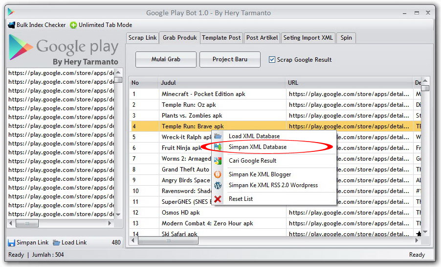The image size is (441, 267).
Task: Click Load Link label
Action: tap(74, 243)
